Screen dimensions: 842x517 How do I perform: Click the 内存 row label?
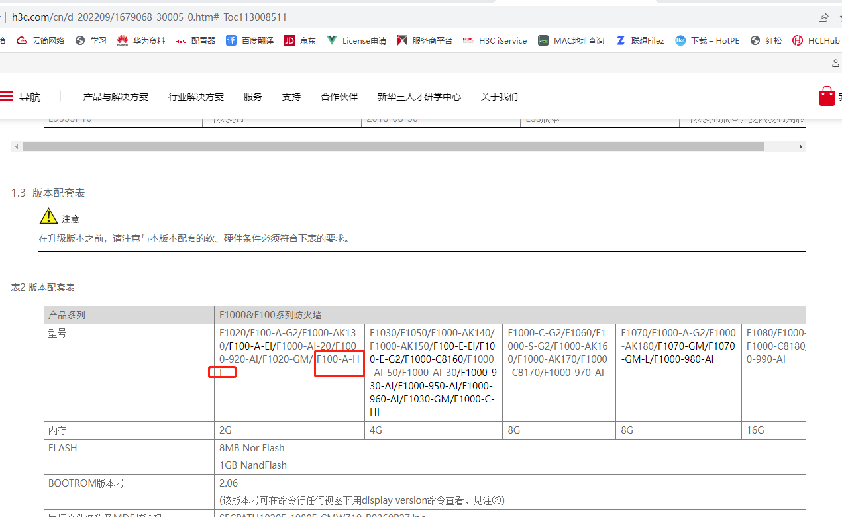coord(58,430)
